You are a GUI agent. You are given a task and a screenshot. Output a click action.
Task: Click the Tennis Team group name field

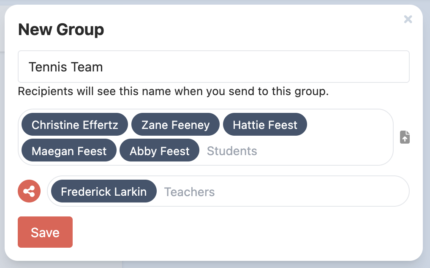[213, 67]
